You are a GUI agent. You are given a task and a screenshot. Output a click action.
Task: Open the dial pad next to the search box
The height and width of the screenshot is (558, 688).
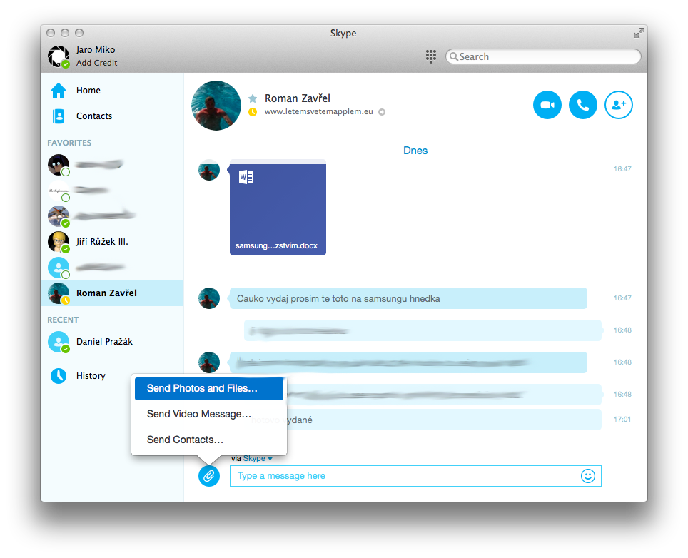pyautogui.click(x=430, y=56)
